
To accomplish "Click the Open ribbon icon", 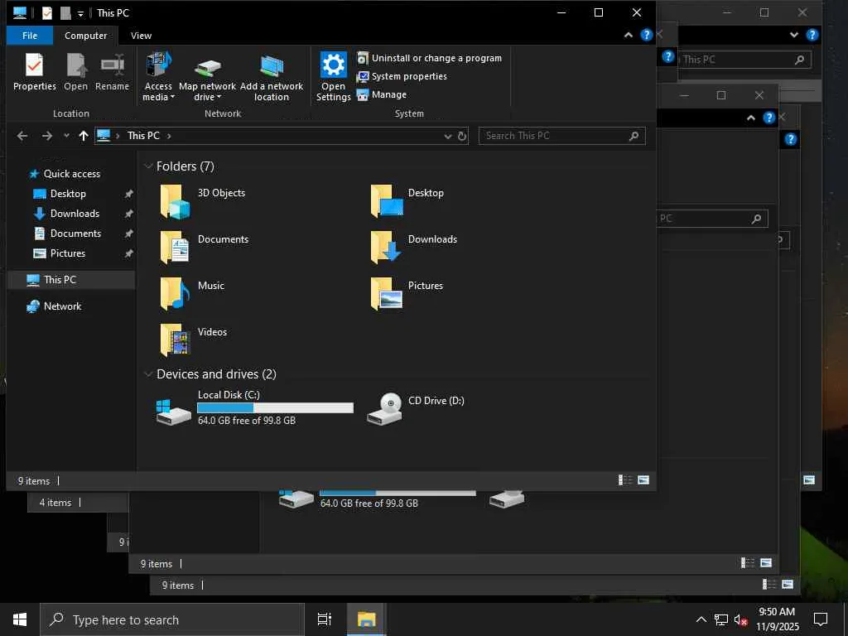I will pyautogui.click(x=75, y=72).
